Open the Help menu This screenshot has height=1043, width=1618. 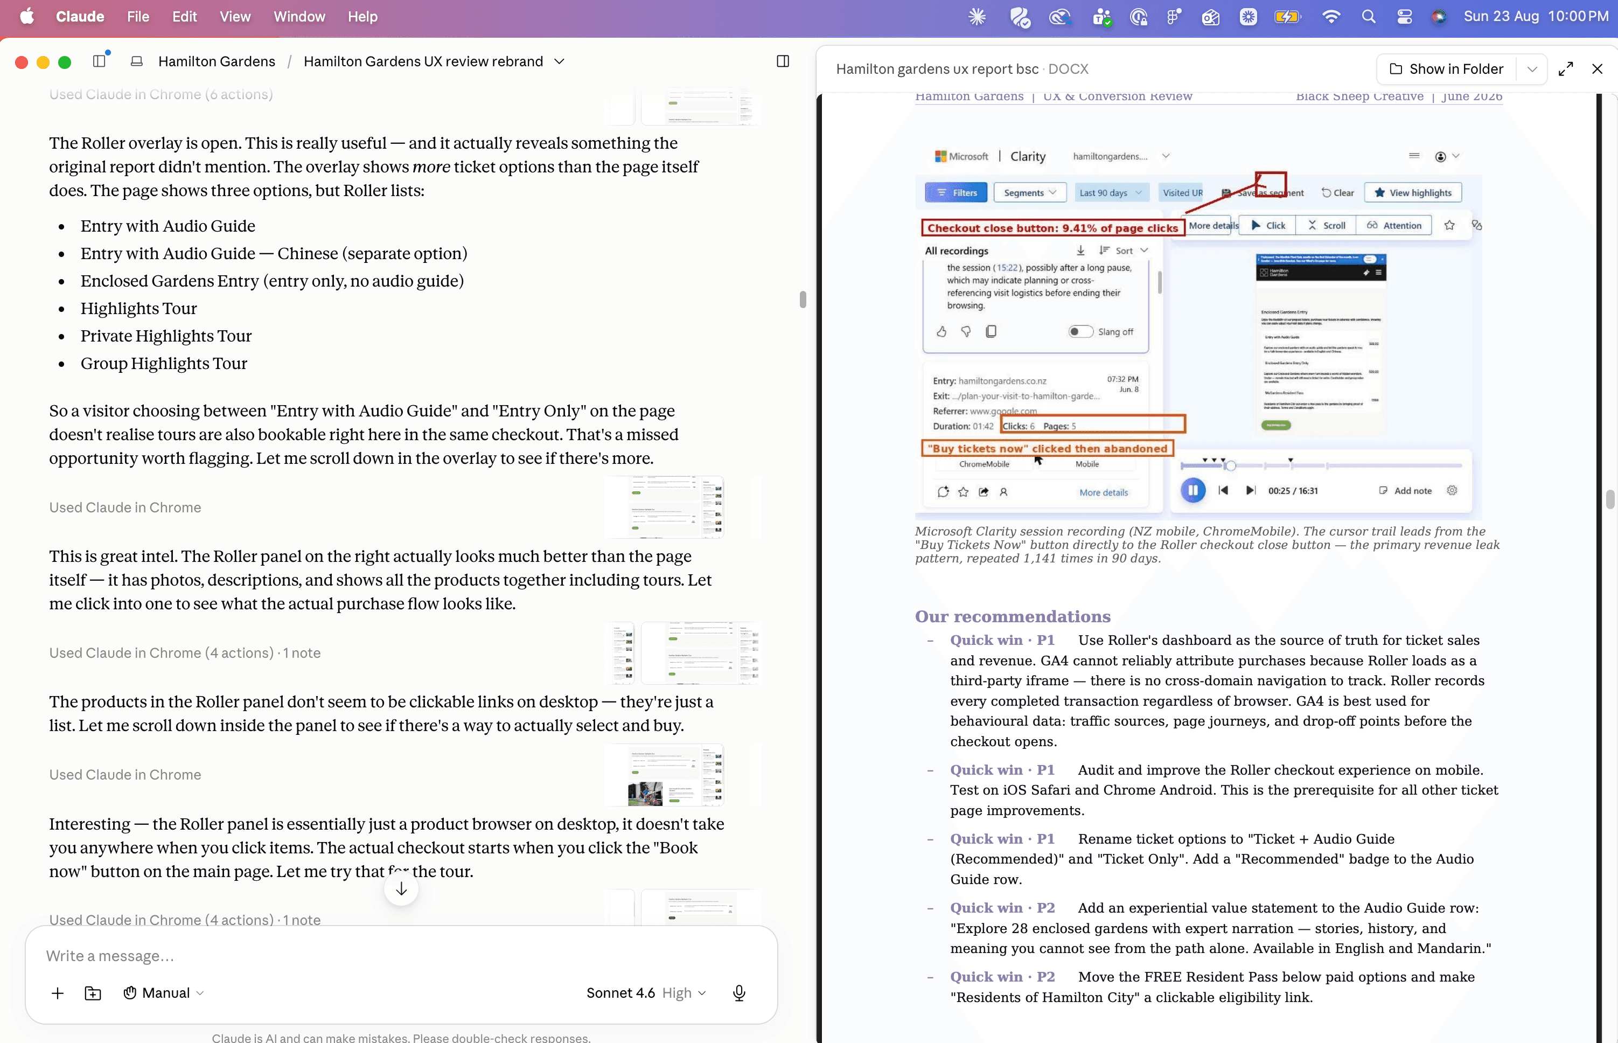pyautogui.click(x=363, y=17)
